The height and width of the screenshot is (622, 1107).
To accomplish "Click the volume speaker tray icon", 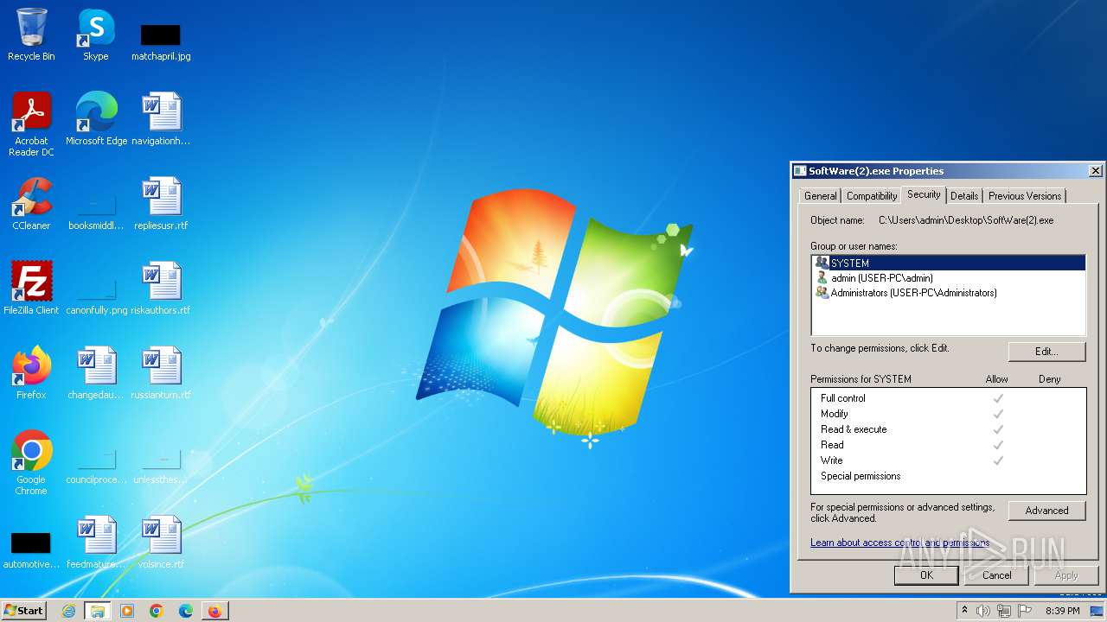I will pos(983,611).
